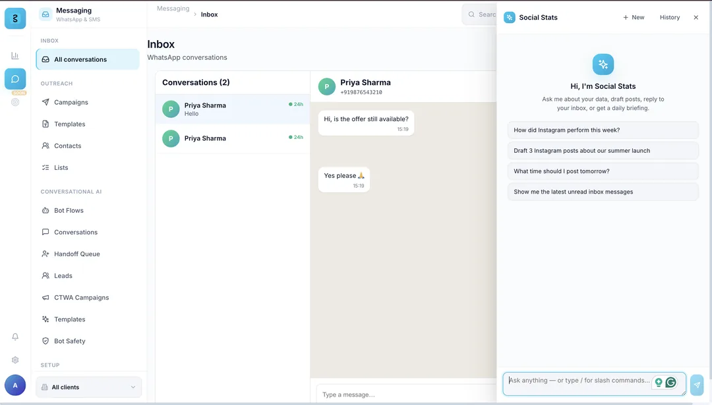Choose 'What time should I post tomorrow?' prompt
712x405 pixels.
(x=603, y=171)
